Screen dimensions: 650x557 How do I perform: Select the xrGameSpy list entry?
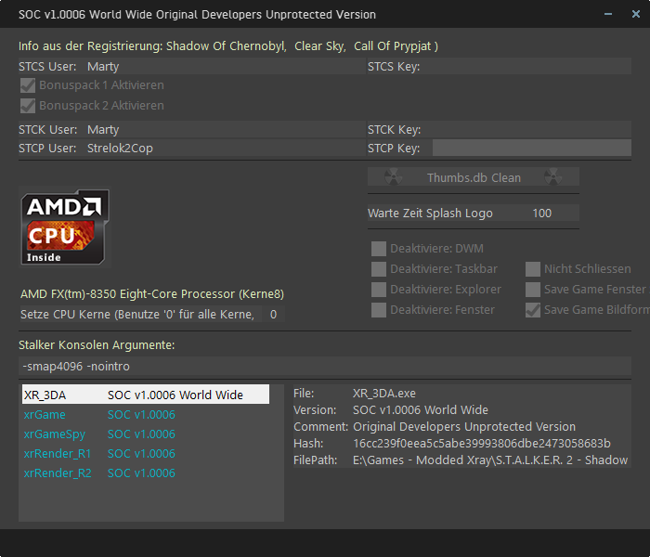point(146,434)
